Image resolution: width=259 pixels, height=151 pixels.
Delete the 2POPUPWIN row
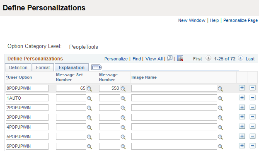tap(252, 107)
